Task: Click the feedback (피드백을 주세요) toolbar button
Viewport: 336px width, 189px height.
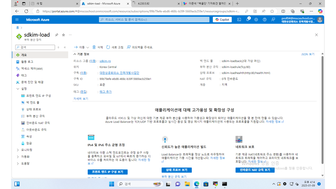Action: pos(140,47)
